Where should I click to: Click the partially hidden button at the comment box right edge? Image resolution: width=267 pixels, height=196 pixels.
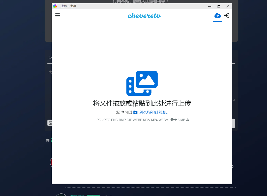[x=234, y=123]
